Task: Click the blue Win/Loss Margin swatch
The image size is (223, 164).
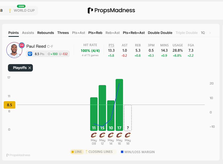Action: 122,152
